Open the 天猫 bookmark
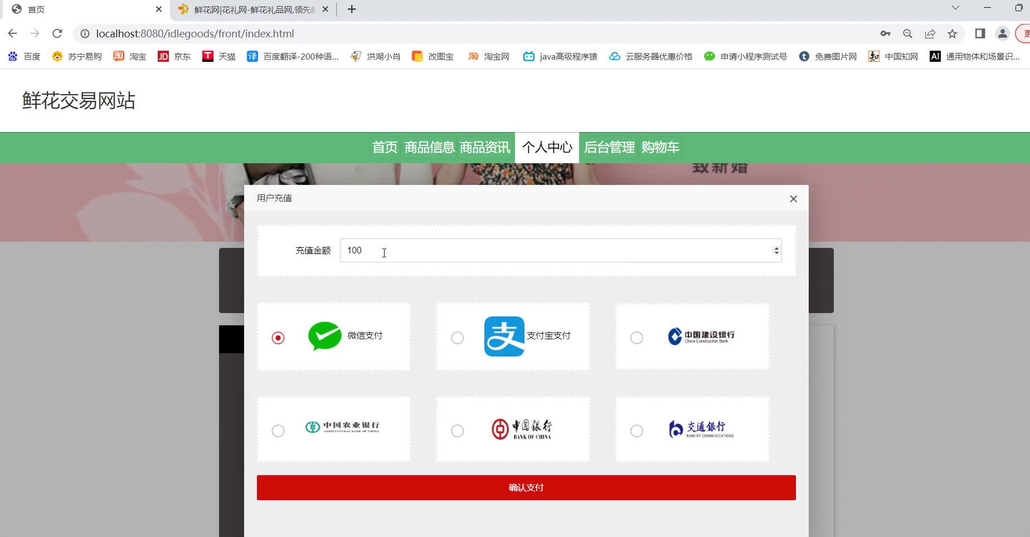The width and height of the screenshot is (1030, 537). [x=219, y=56]
